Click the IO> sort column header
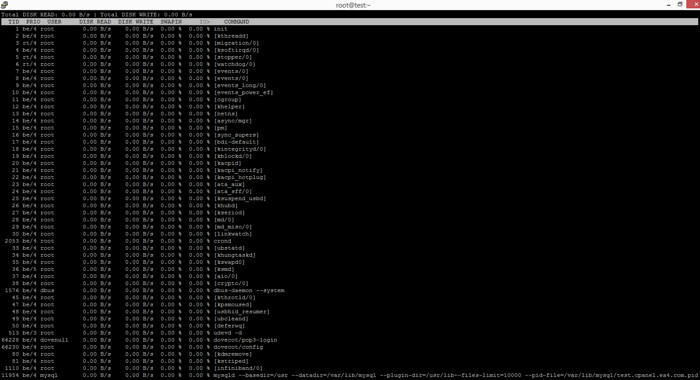Viewport: 700px width, 380px height. click(204, 22)
